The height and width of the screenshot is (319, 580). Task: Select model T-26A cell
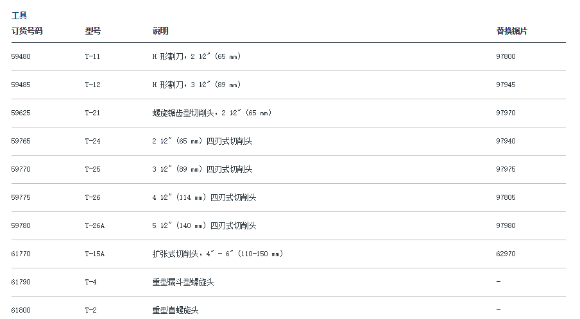pos(94,225)
